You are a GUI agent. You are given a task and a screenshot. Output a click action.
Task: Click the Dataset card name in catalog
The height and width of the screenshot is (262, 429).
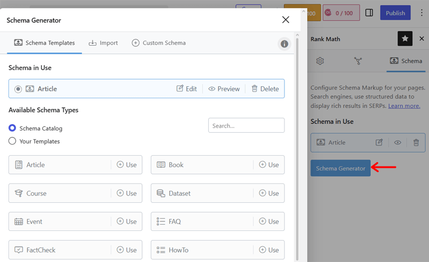180,193
